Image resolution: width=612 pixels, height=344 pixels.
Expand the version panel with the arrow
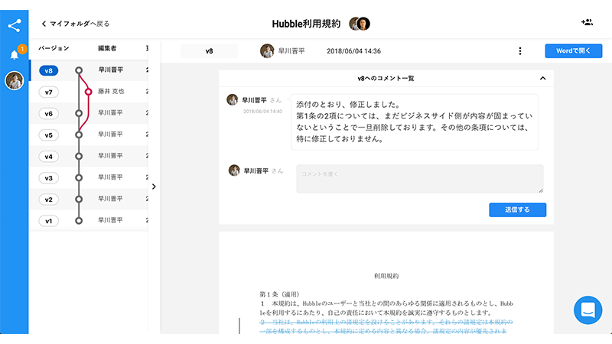tap(154, 187)
